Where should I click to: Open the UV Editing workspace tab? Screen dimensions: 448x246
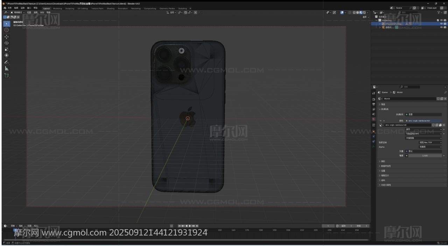coord(83,8)
